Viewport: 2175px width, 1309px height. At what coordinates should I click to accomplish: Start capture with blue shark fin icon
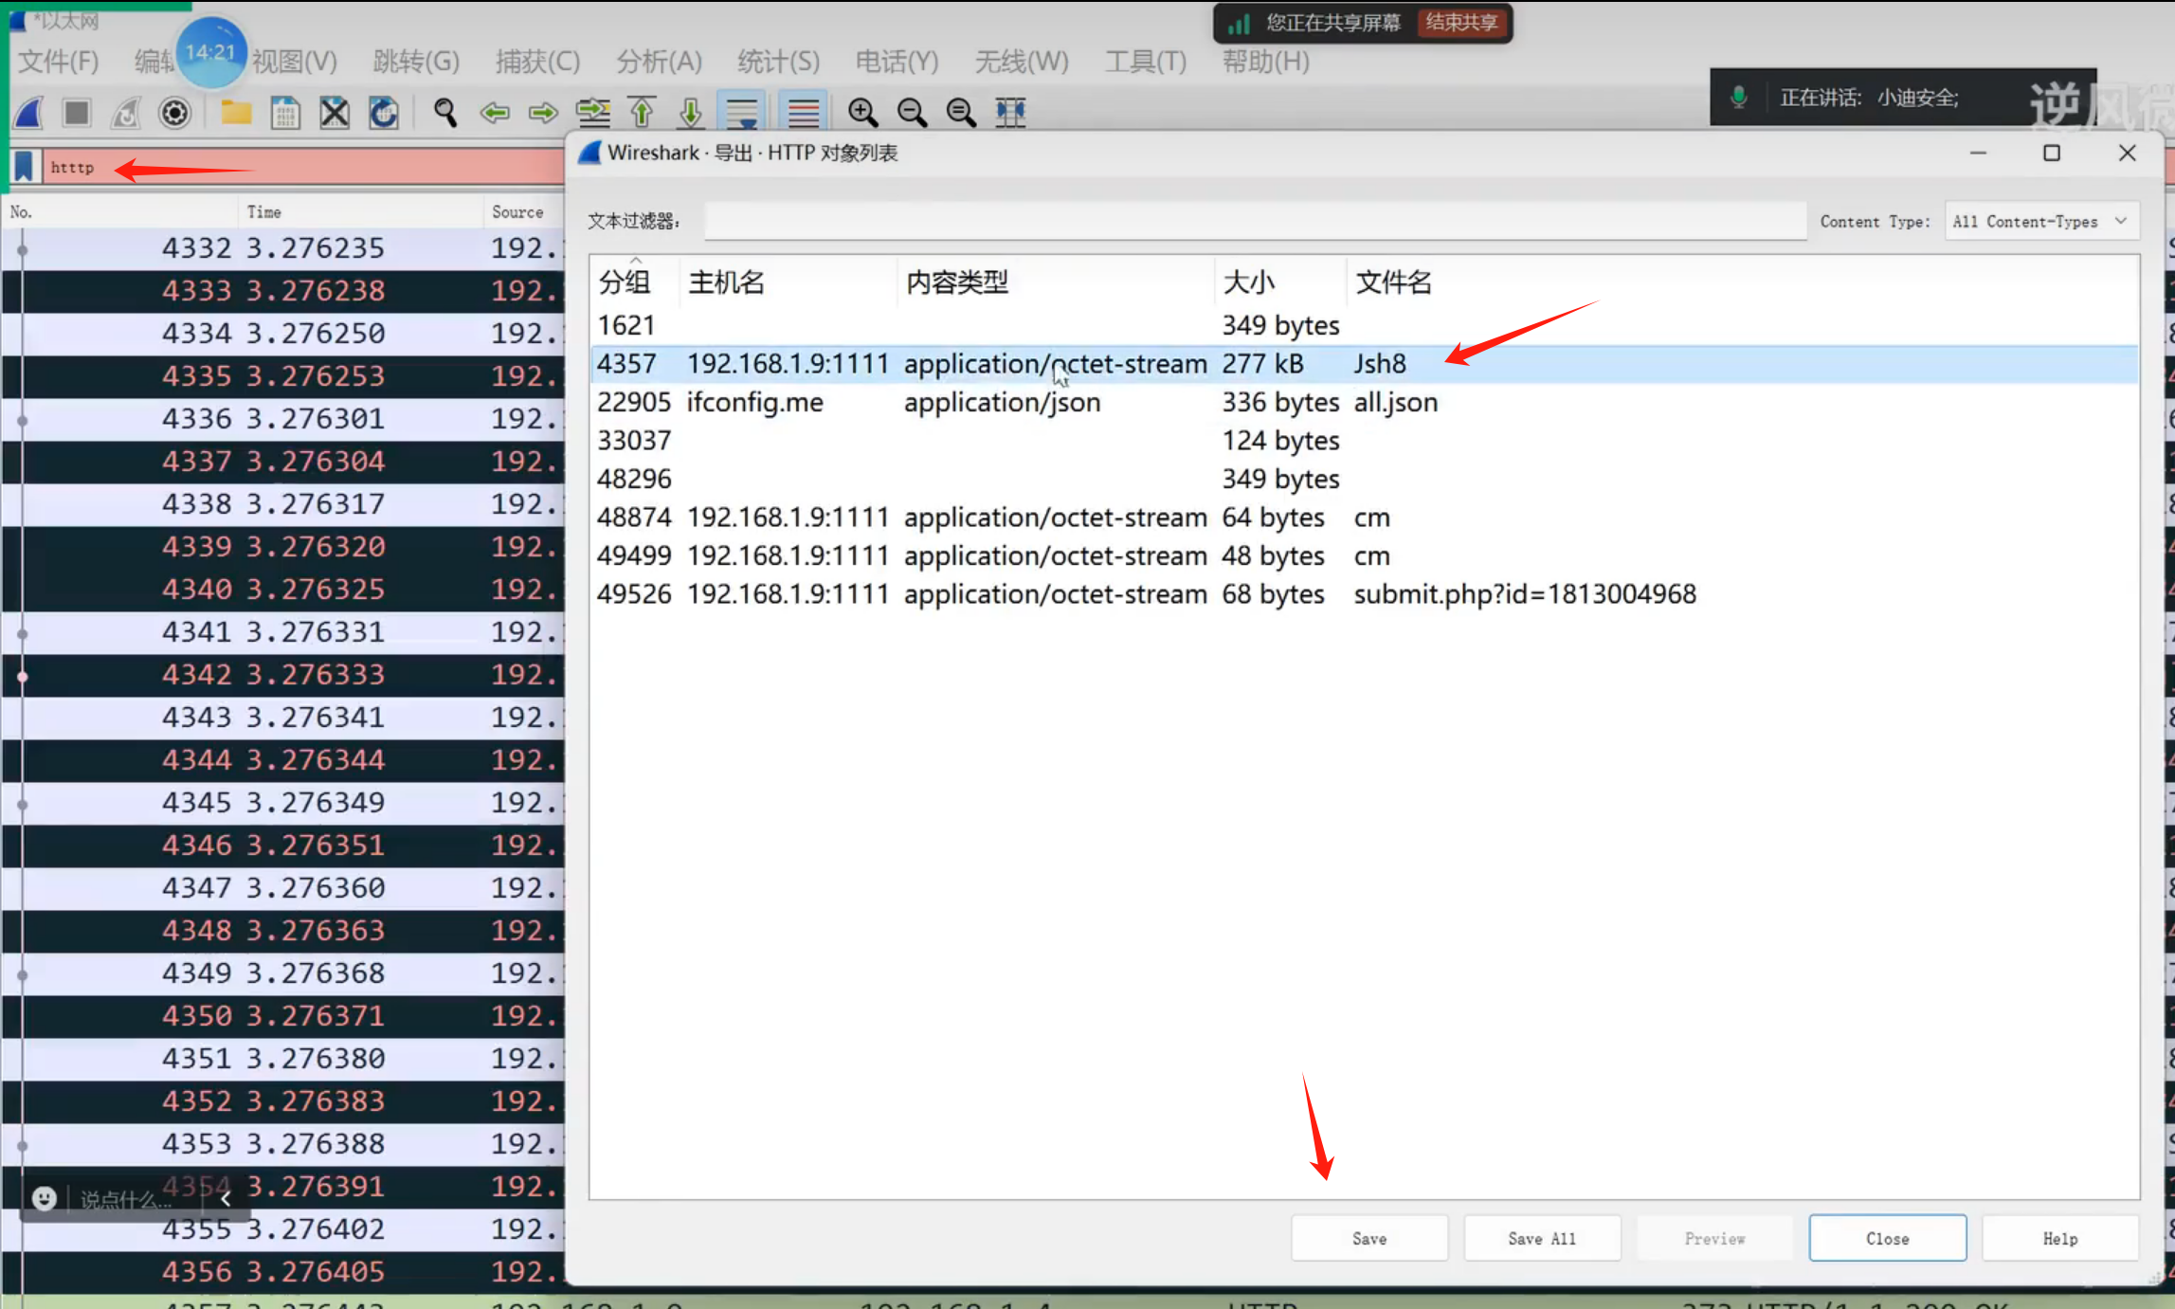29,113
